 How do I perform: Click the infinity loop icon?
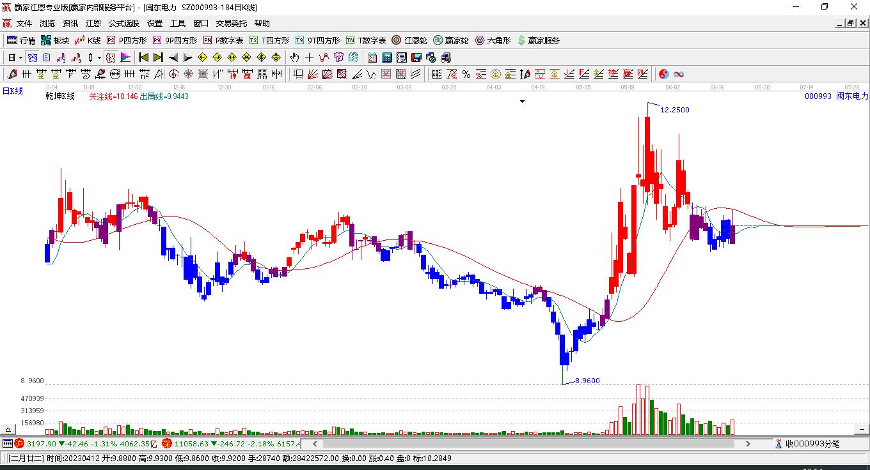point(679,74)
